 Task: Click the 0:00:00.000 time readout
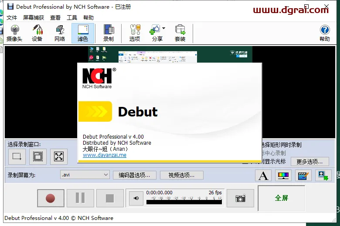tap(159, 193)
